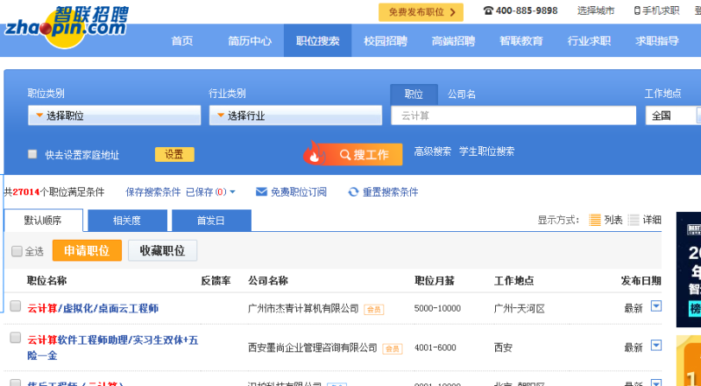Select the 首发日 sort tab
This screenshot has height=386, width=701.
pos(211,221)
